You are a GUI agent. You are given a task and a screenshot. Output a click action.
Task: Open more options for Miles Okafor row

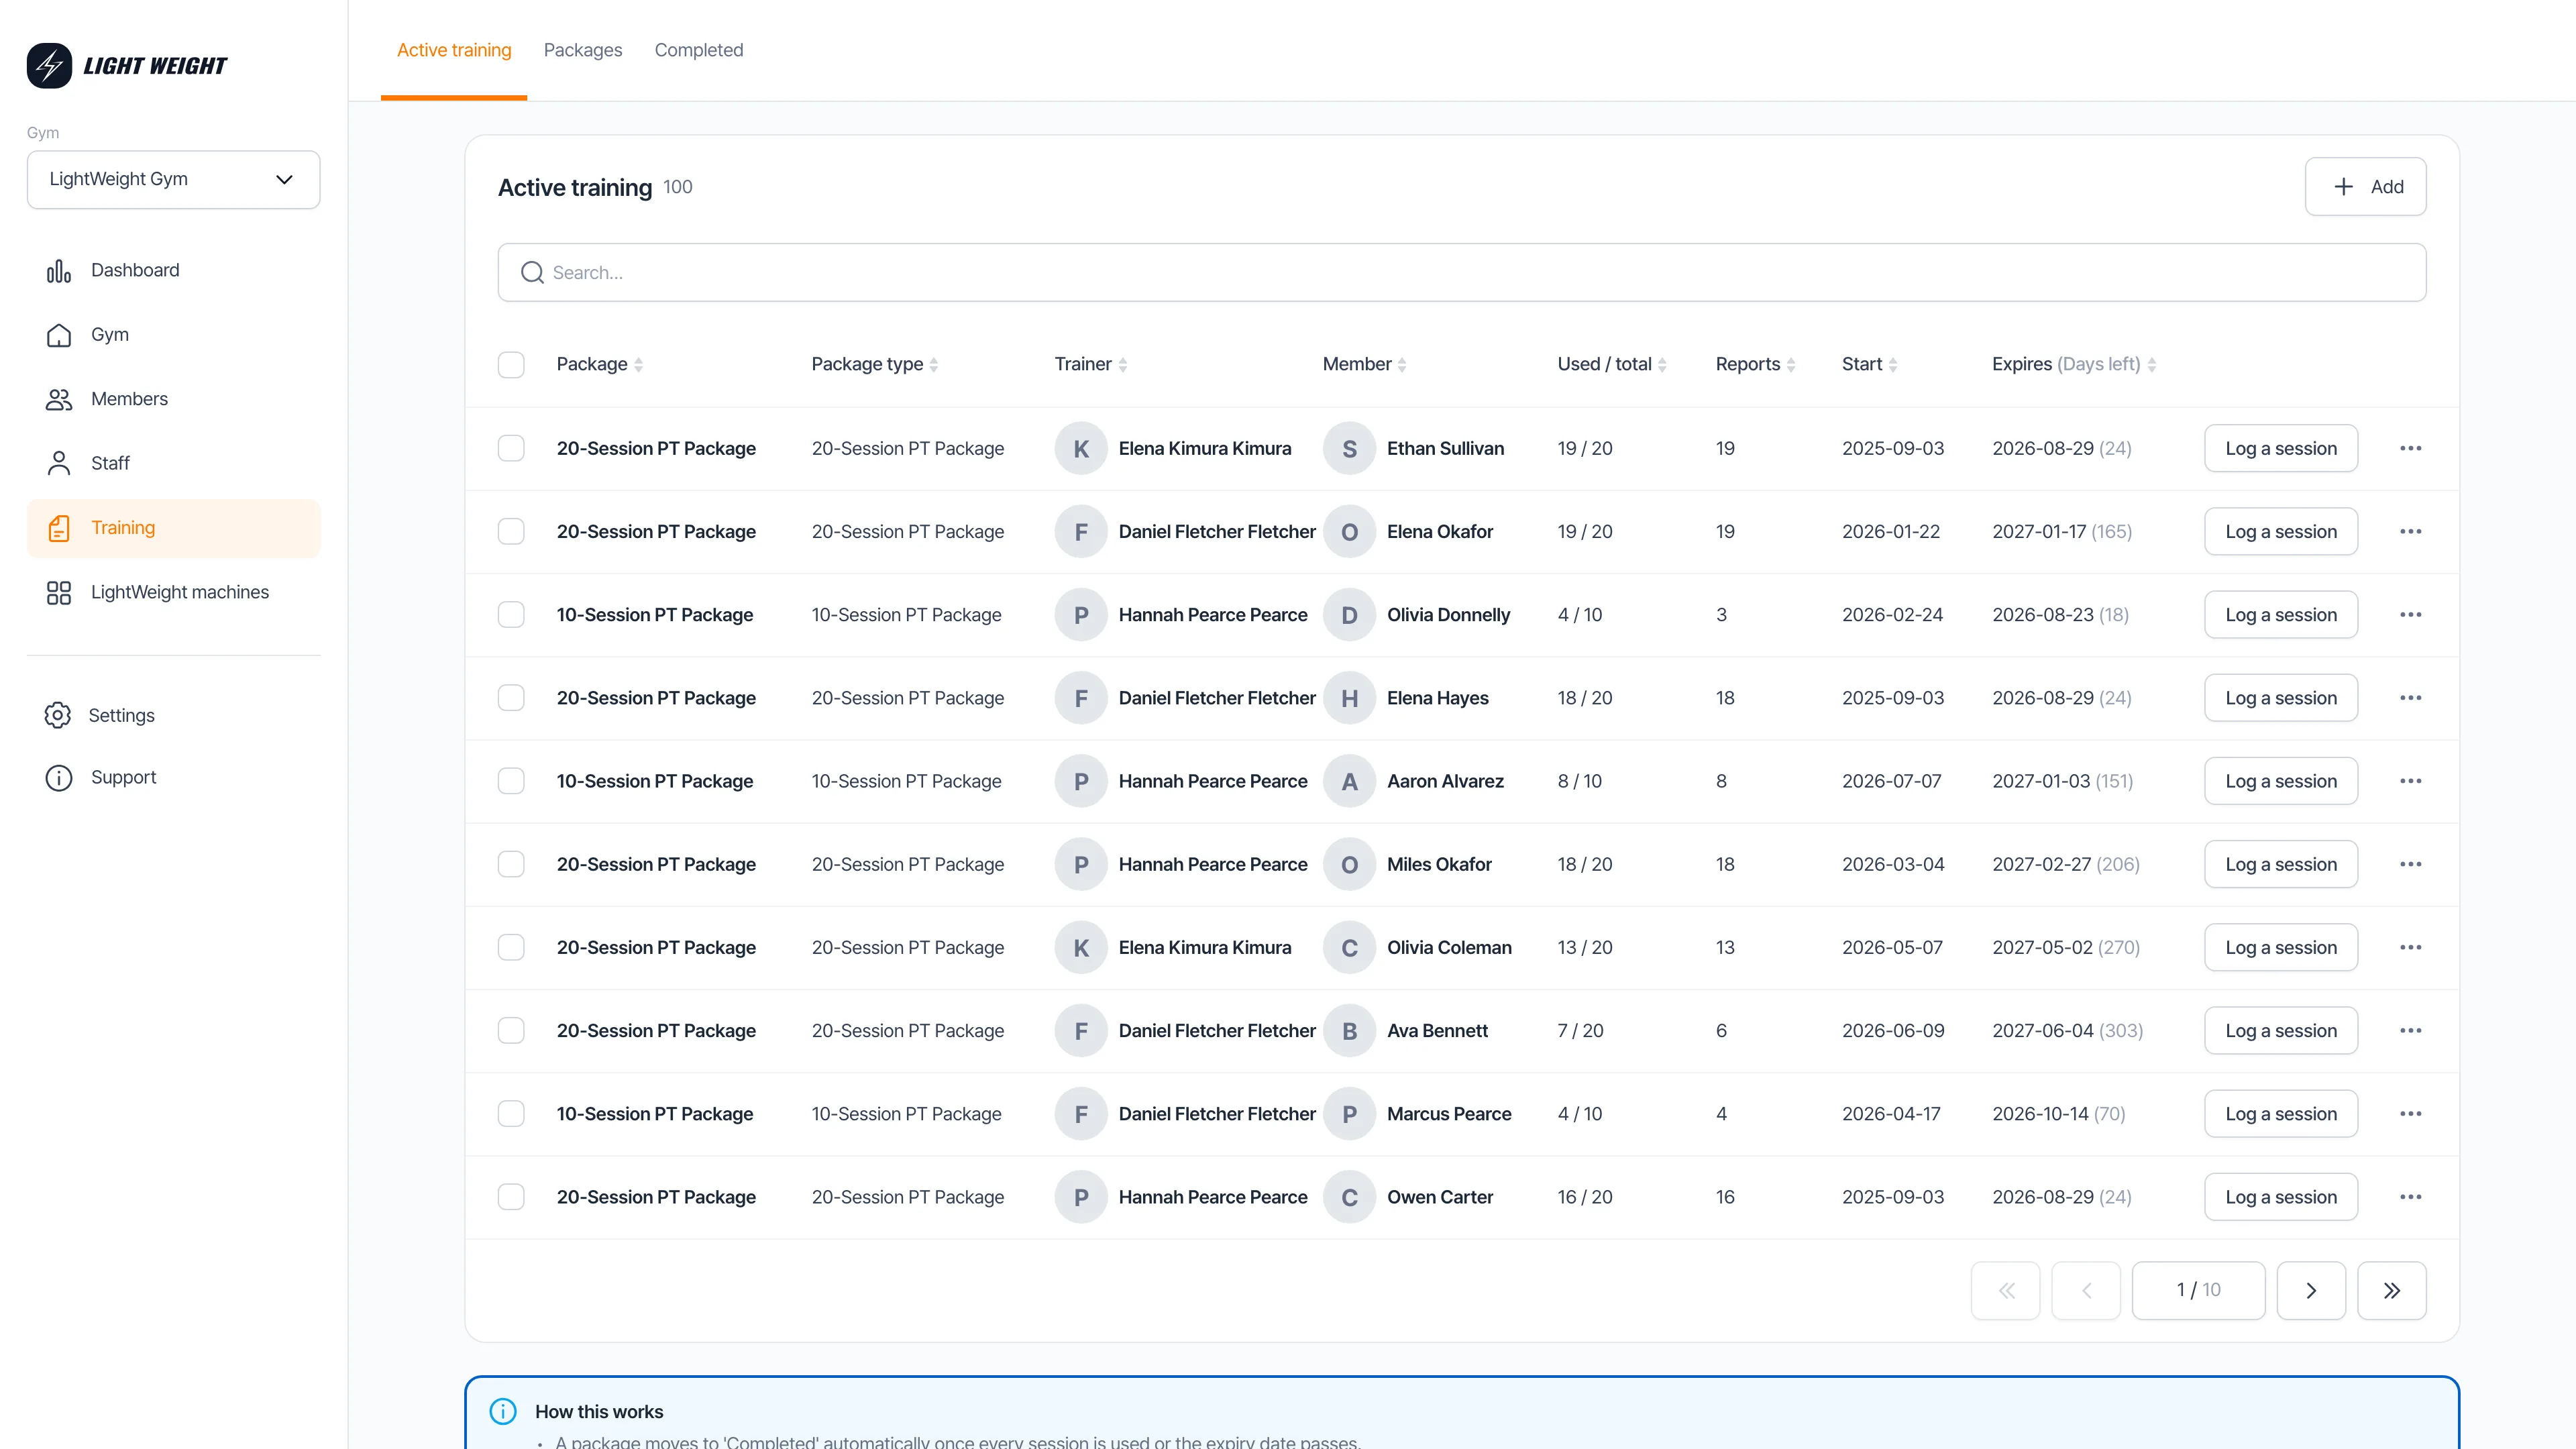click(2411, 864)
